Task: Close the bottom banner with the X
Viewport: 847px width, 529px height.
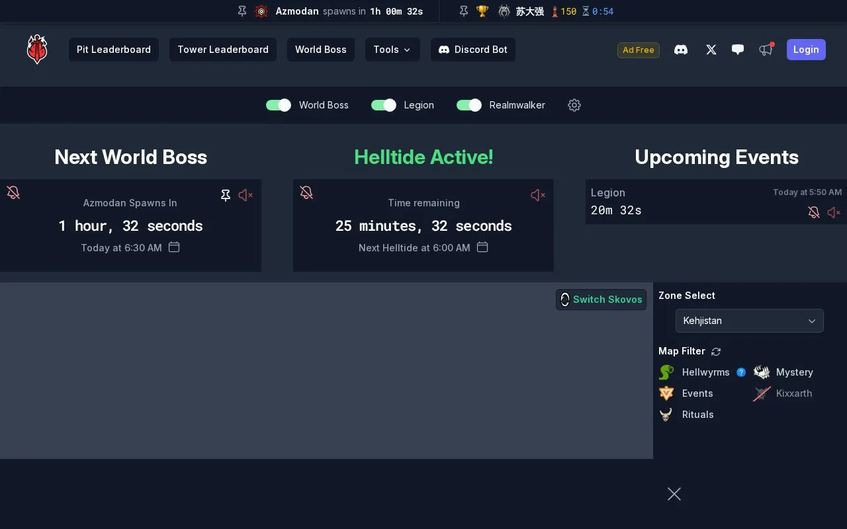Action: (x=674, y=494)
